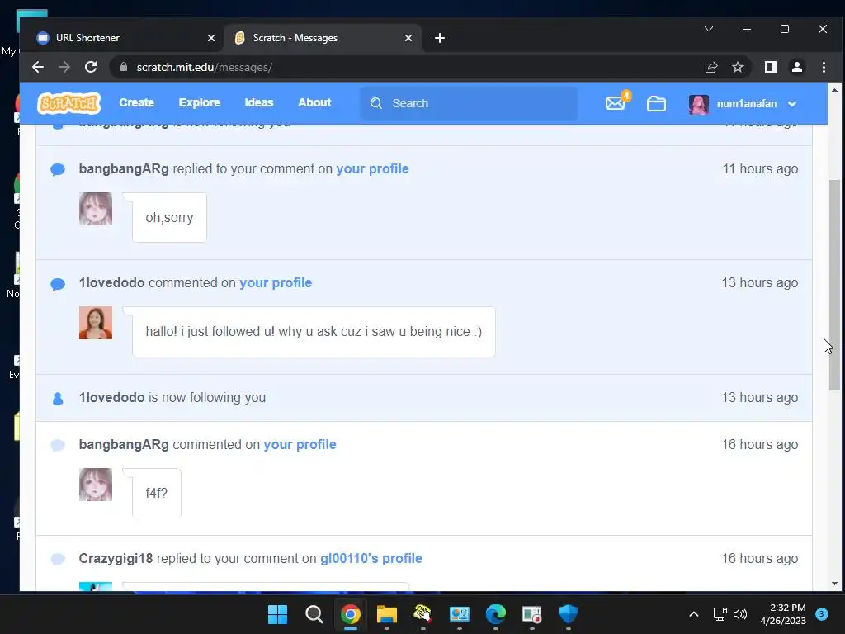Viewport: 845px width, 634px height.
Task: Click the scrollbar down arrow
Action: point(834,584)
